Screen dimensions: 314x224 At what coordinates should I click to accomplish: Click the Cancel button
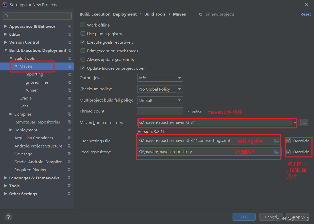click(x=271, y=217)
